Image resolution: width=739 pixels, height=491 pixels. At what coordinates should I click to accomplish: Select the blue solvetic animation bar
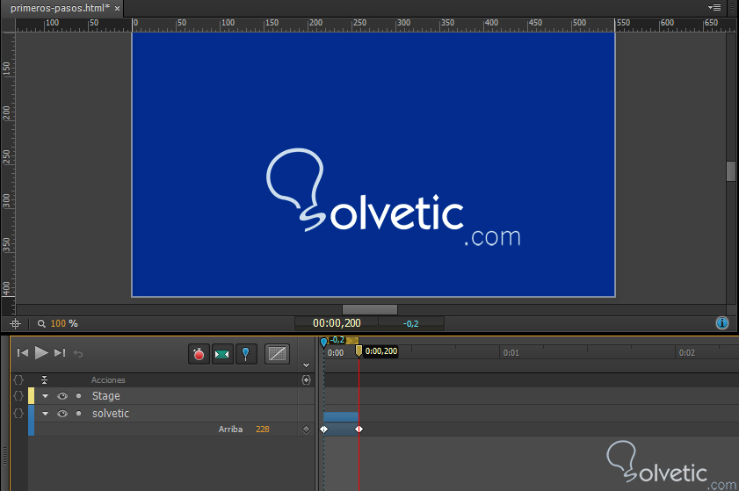[x=341, y=416]
